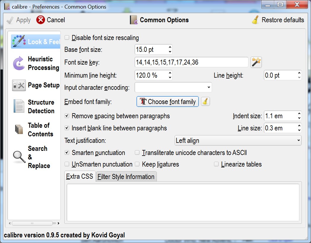Click the font size key wizard wand icon

pyautogui.click(x=256, y=62)
